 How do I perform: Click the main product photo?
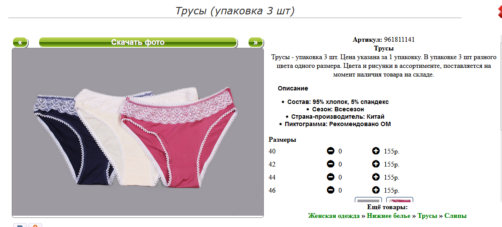(x=138, y=132)
